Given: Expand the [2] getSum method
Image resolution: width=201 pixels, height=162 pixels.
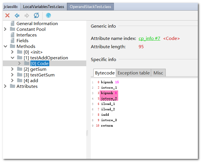Looking at the screenshot, I should (x=12, y=69).
